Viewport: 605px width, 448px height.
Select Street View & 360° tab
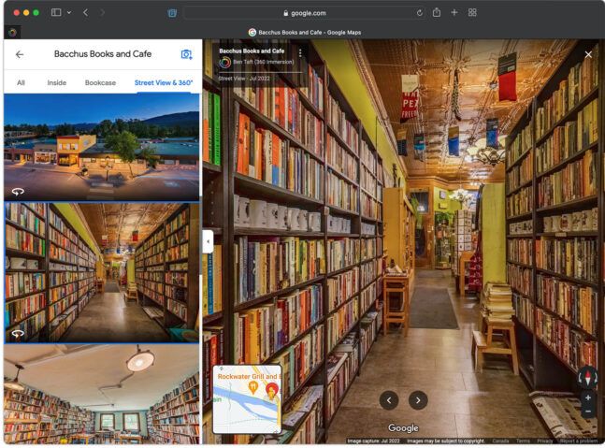(164, 82)
